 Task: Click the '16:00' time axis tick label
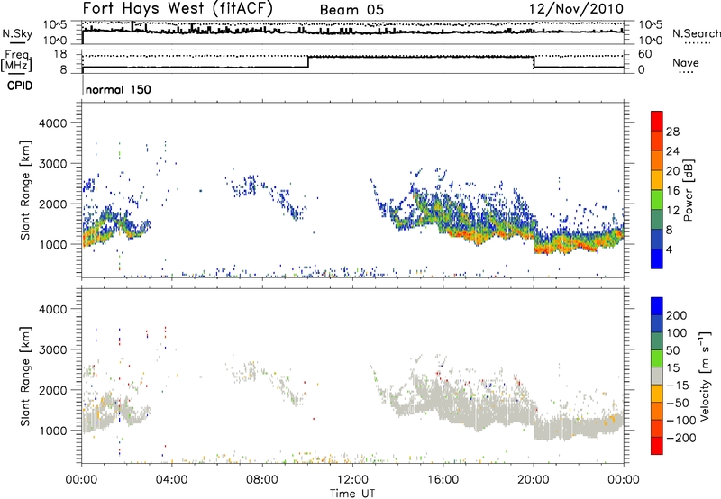443,480
